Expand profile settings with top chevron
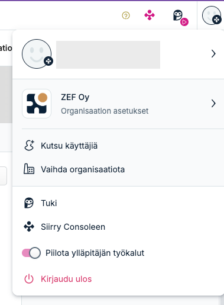Screen dimensions: 224x305 (x=213, y=53)
